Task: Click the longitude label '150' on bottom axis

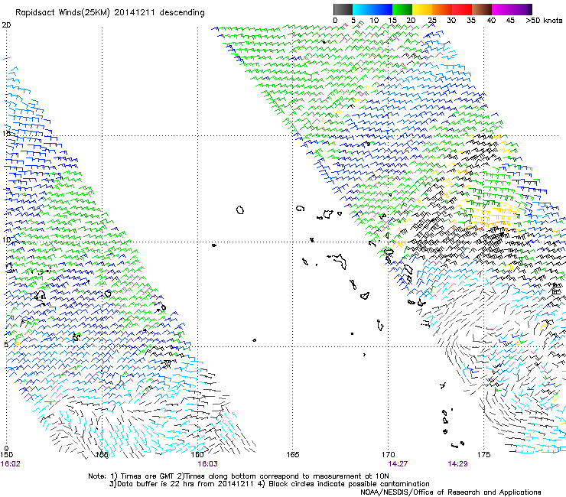Action: click(x=6, y=455)
